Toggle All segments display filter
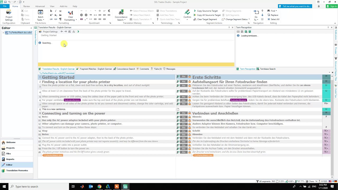The image size is (338, 190). pos(264,181)
